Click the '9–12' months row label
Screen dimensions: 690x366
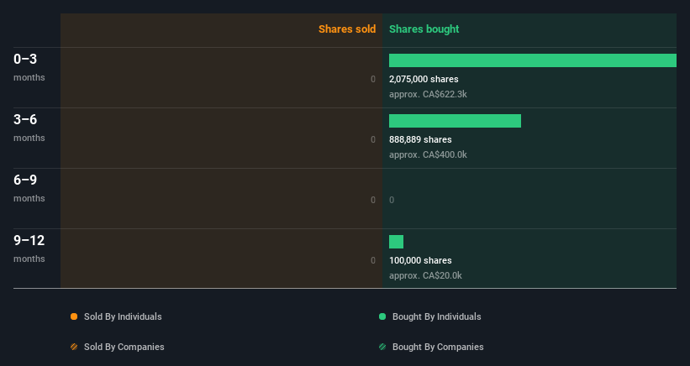click(29, 248)
